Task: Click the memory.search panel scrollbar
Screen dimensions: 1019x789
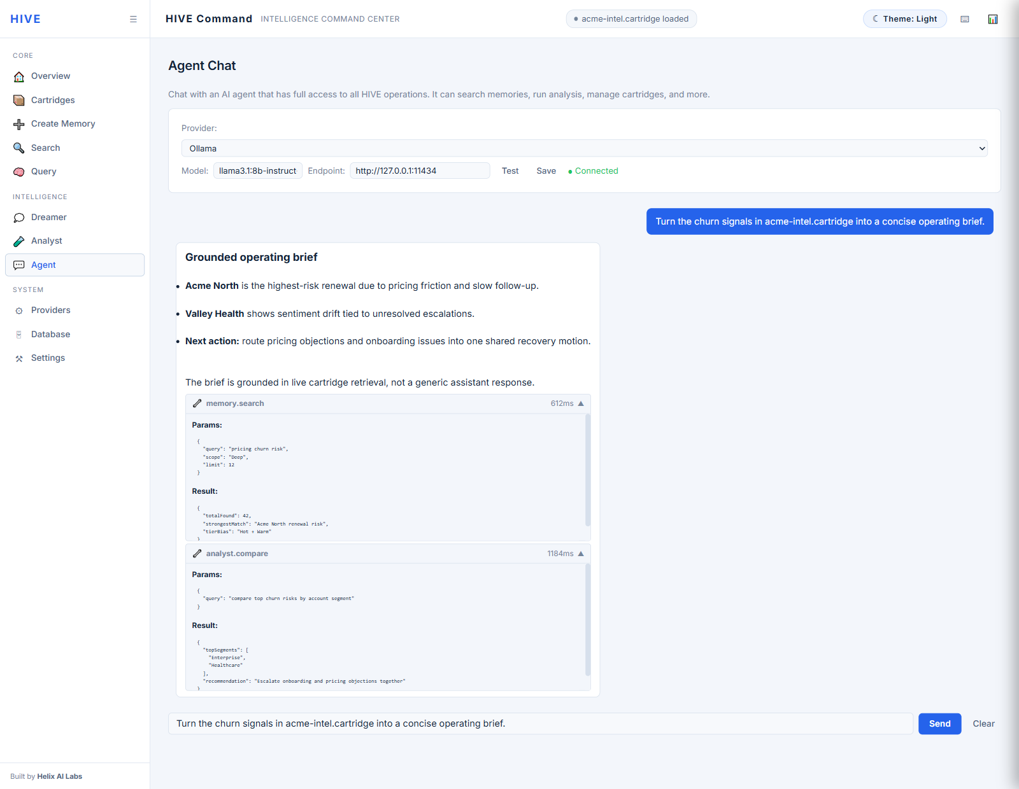Action: (x=587, y=470)
